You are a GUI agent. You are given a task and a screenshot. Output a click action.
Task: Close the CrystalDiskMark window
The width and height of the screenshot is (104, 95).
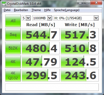coord(96,3)
